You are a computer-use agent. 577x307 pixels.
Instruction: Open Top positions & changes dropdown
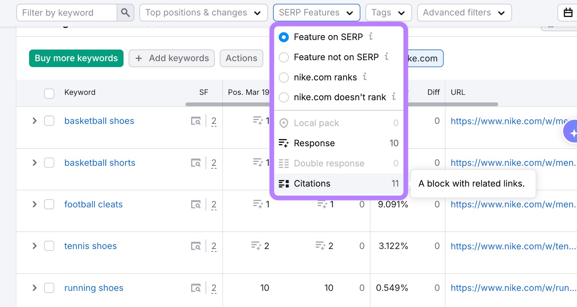[203, 13]
